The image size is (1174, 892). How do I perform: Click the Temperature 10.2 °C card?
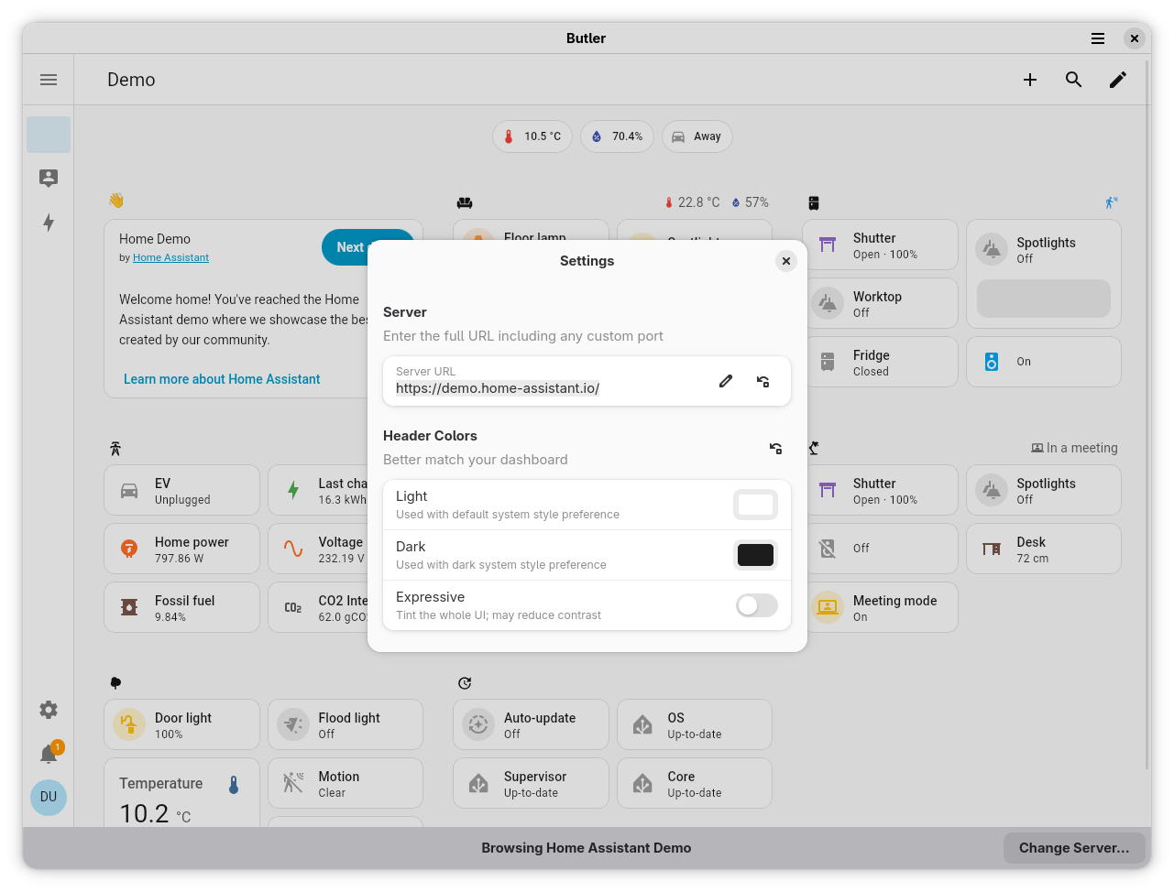[181, 793]
